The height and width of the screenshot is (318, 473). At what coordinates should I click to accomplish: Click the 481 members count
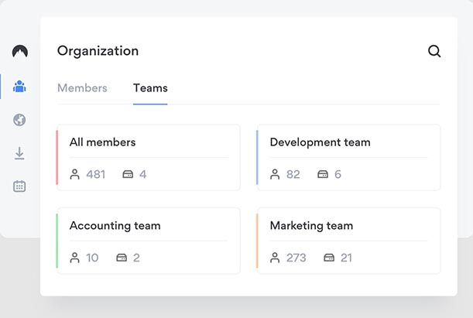(95, 174)
